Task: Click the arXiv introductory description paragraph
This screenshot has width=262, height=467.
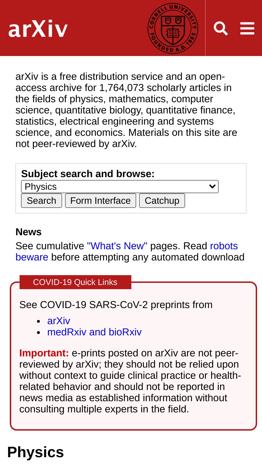Action: 126,110
